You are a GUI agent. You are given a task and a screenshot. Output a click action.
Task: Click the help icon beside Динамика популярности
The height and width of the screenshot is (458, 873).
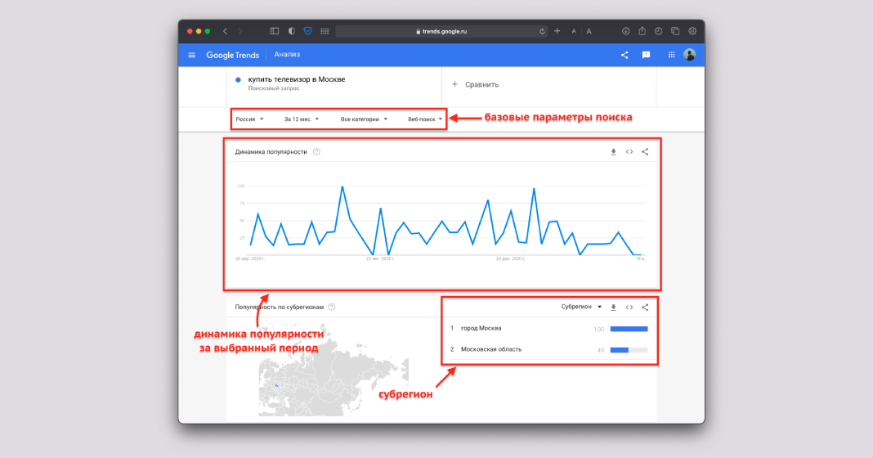[x=316, y=151]
